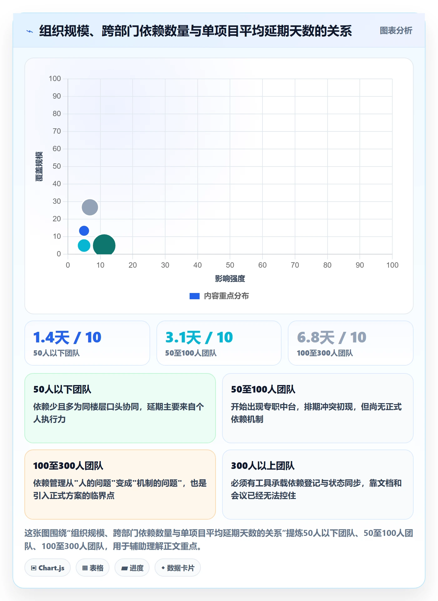The height and width of the screenshot is (601, 438).
Task: Click the small blue bubble in the chart
Action: coord(84,231)
